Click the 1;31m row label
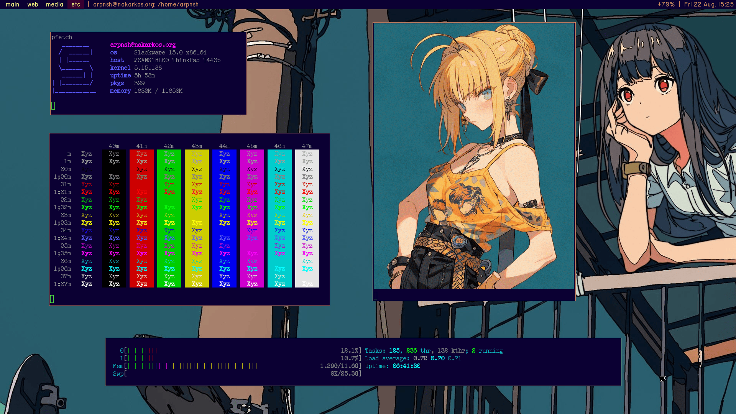The image size is (736, 414). pos(62,192)
